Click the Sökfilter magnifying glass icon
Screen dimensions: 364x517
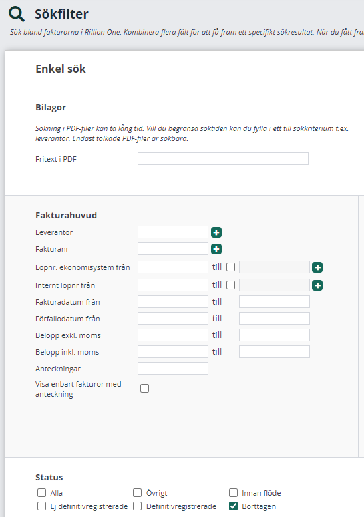[17, 14]
